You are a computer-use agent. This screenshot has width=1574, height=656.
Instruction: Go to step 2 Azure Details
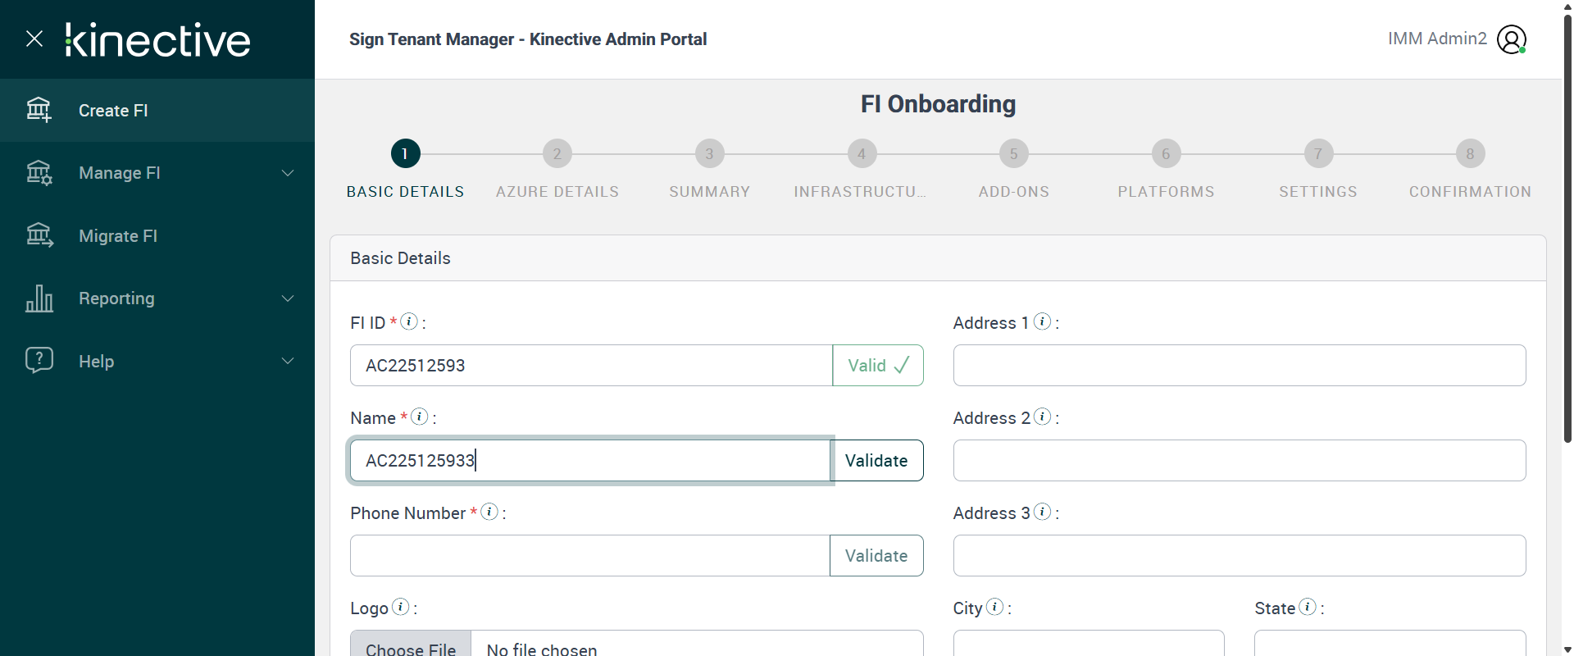pos(557,154)
